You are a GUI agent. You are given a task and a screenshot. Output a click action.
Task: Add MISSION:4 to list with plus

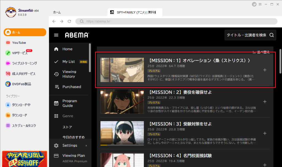click(x=265, y=165)
